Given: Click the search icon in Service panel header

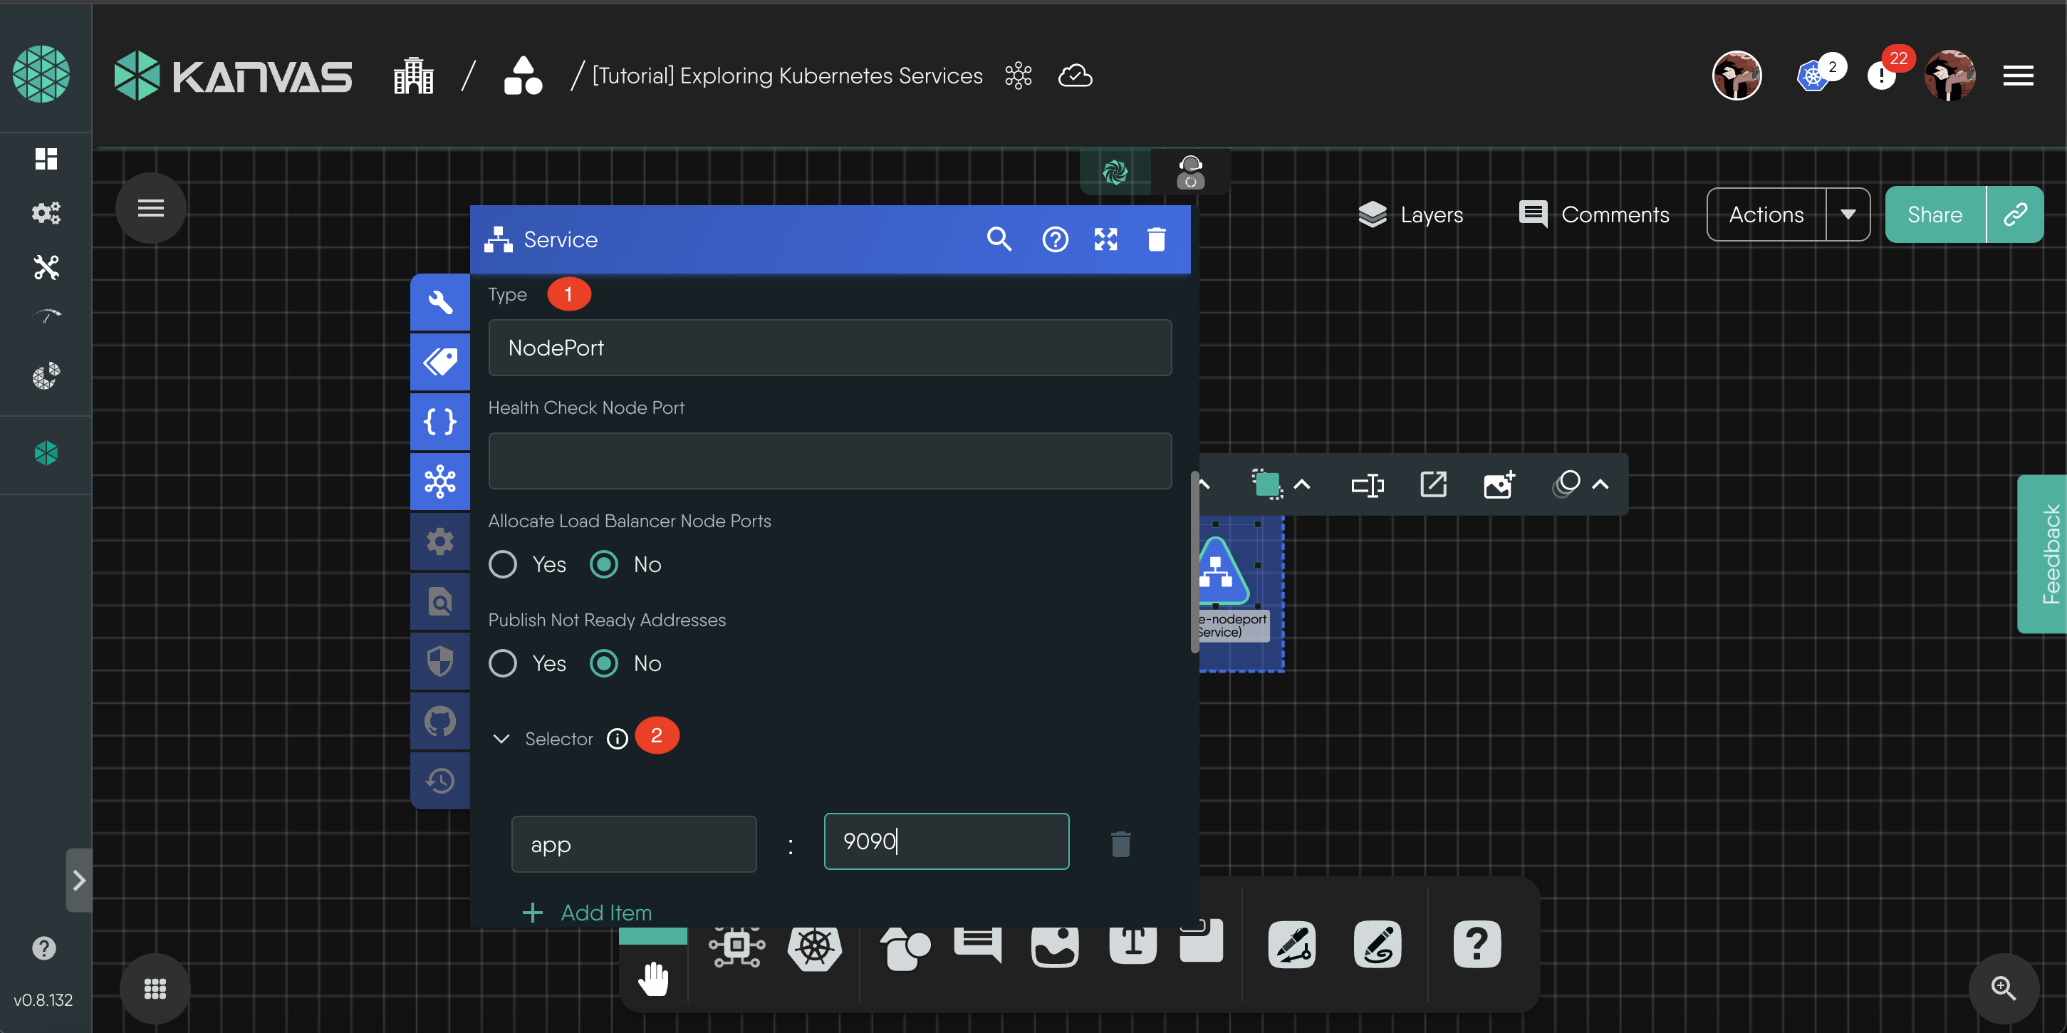Looking at the screenshot, I should click(998, 239).
